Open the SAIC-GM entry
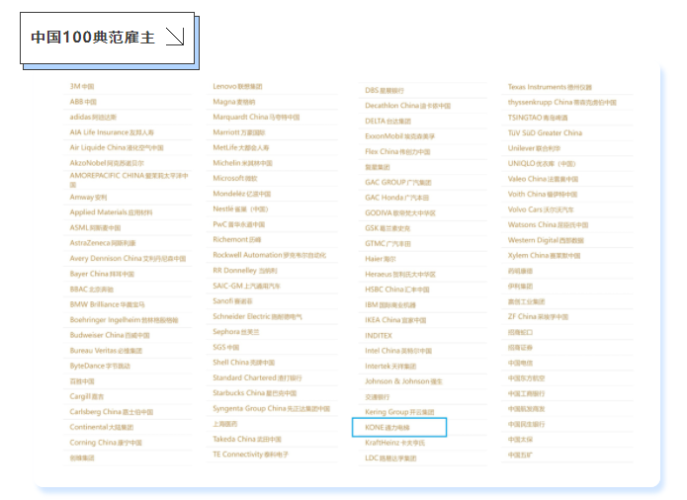Viewport: 687px width, 500px height. pos(247,286)
